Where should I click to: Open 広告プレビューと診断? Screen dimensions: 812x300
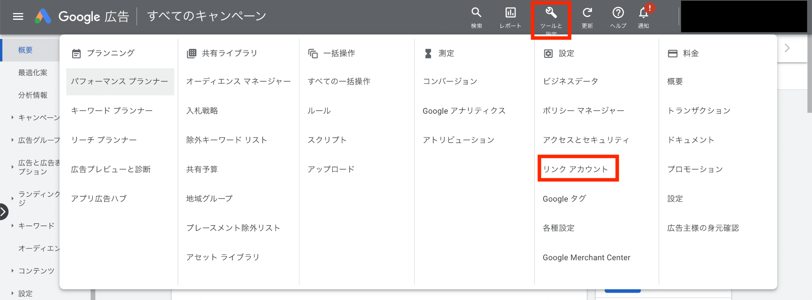click(111, 169)
